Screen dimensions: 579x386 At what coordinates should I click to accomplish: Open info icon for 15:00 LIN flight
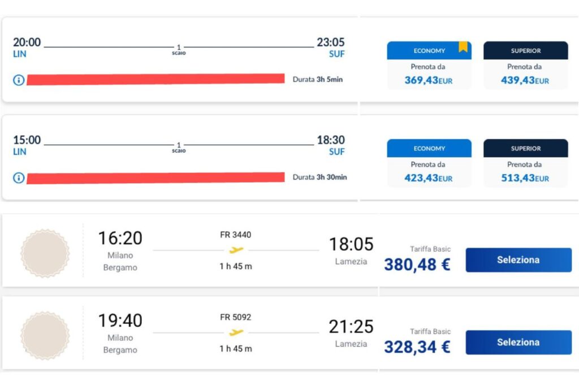[19, 178]
